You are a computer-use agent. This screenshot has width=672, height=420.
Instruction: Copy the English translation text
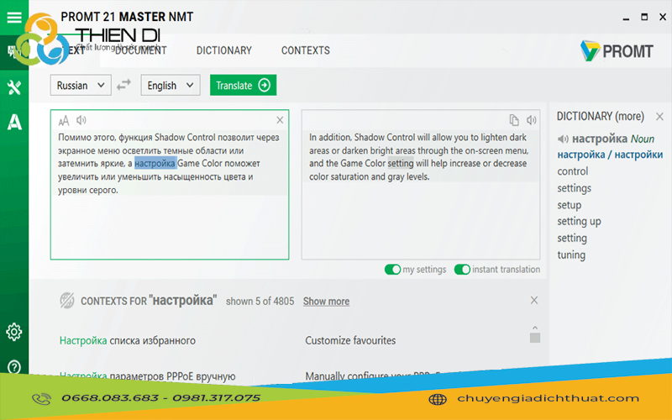(x=514, y=120)
